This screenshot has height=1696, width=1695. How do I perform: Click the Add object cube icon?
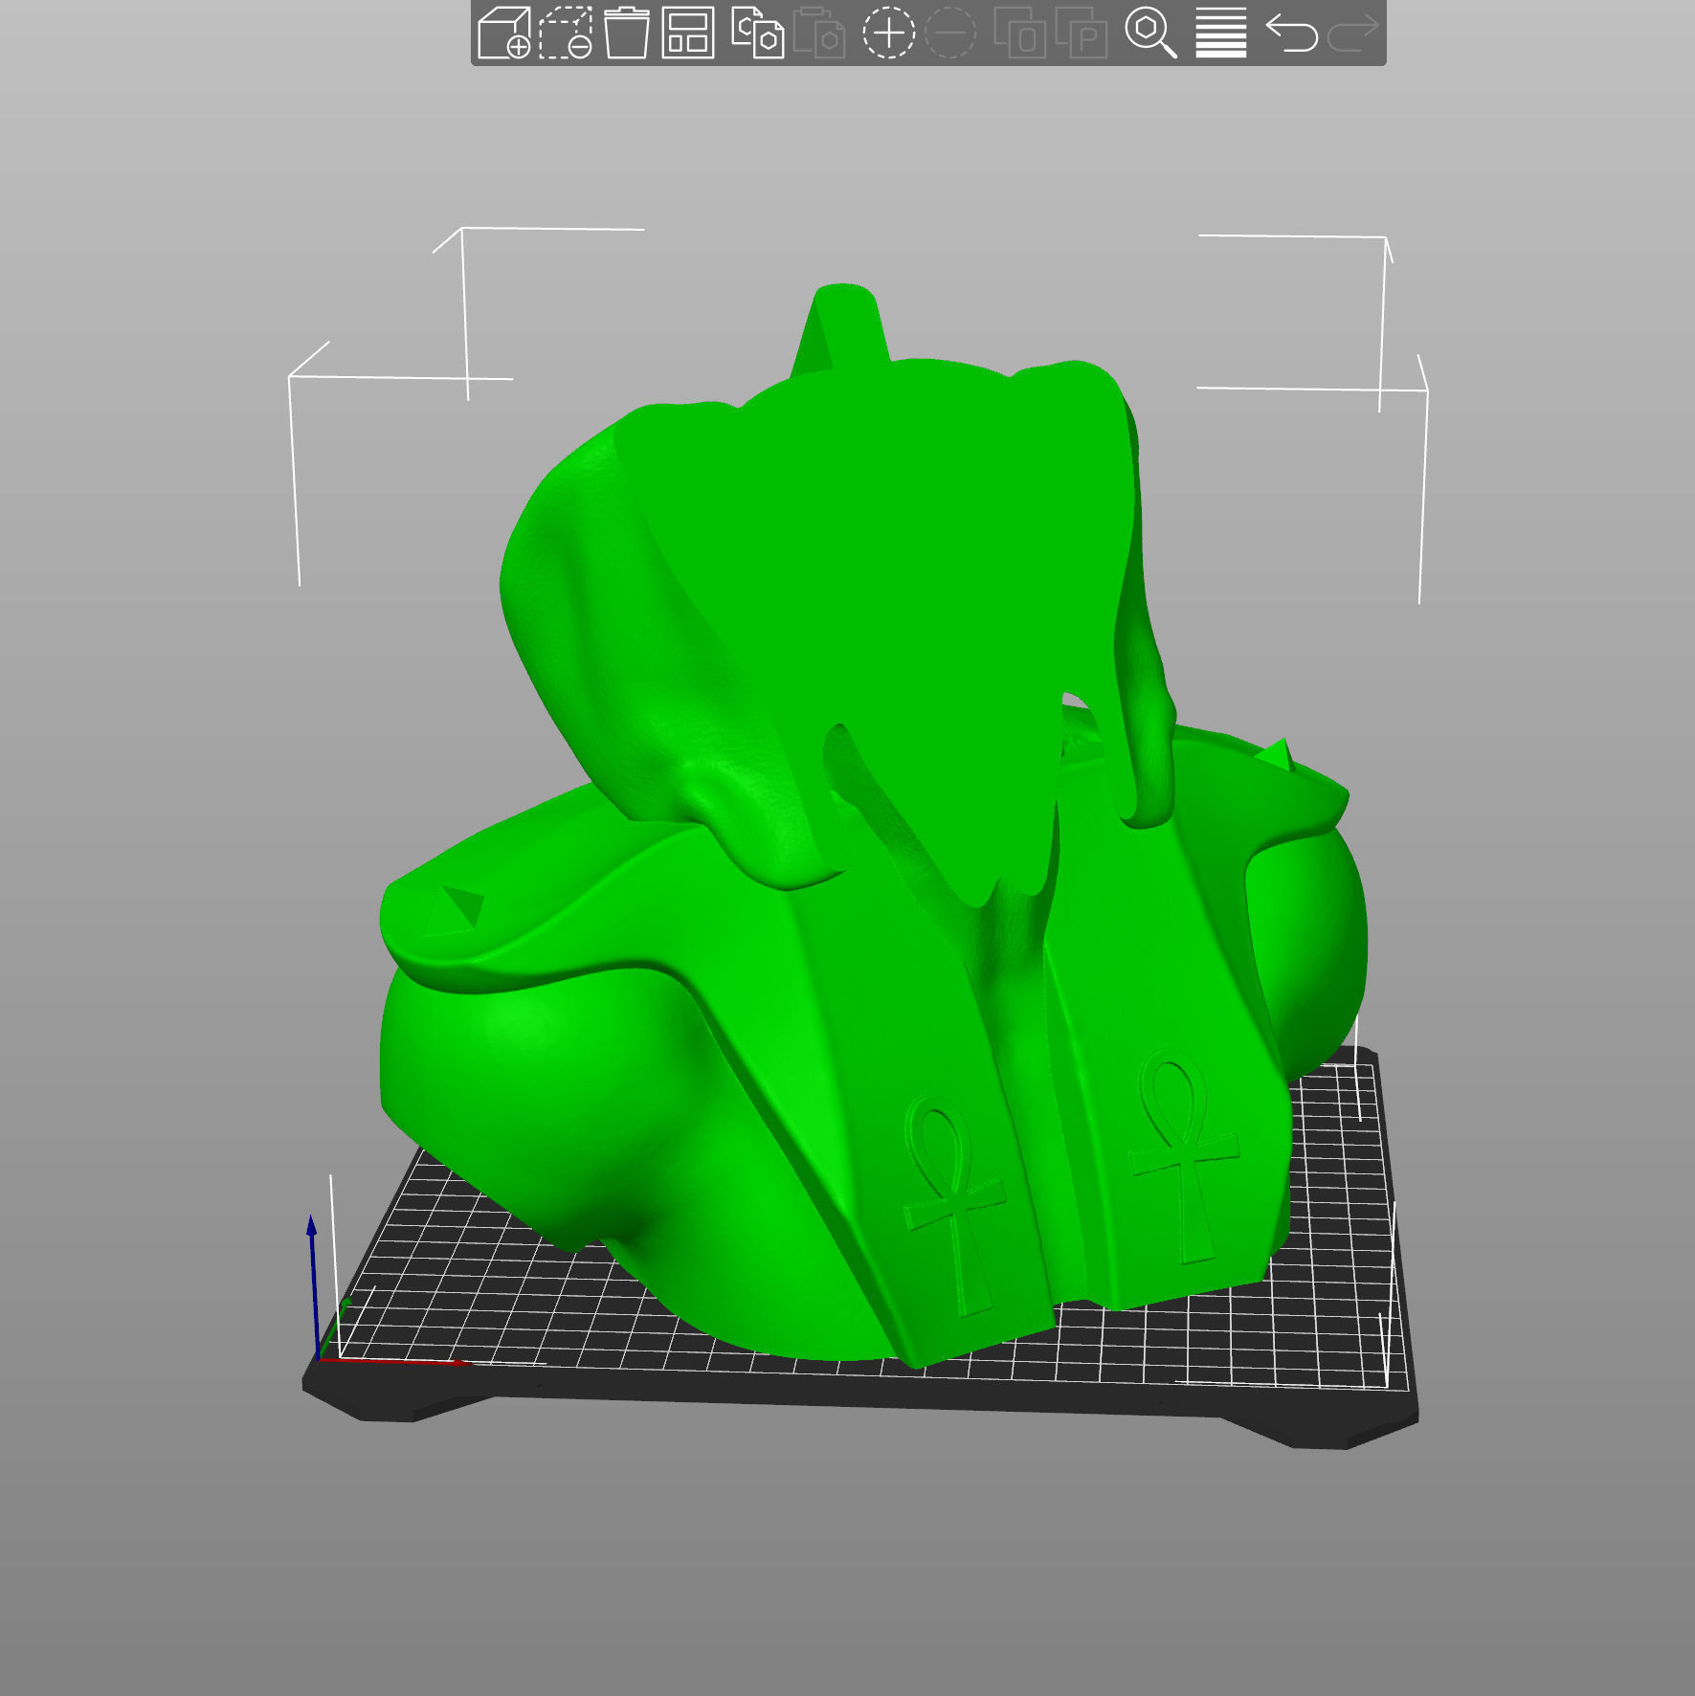tap(503, 33)
